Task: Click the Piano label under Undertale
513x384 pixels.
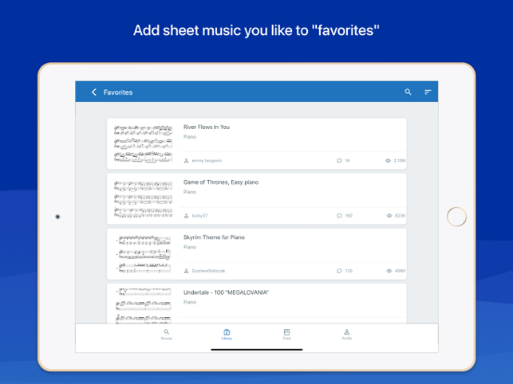Action: (190, 302)
